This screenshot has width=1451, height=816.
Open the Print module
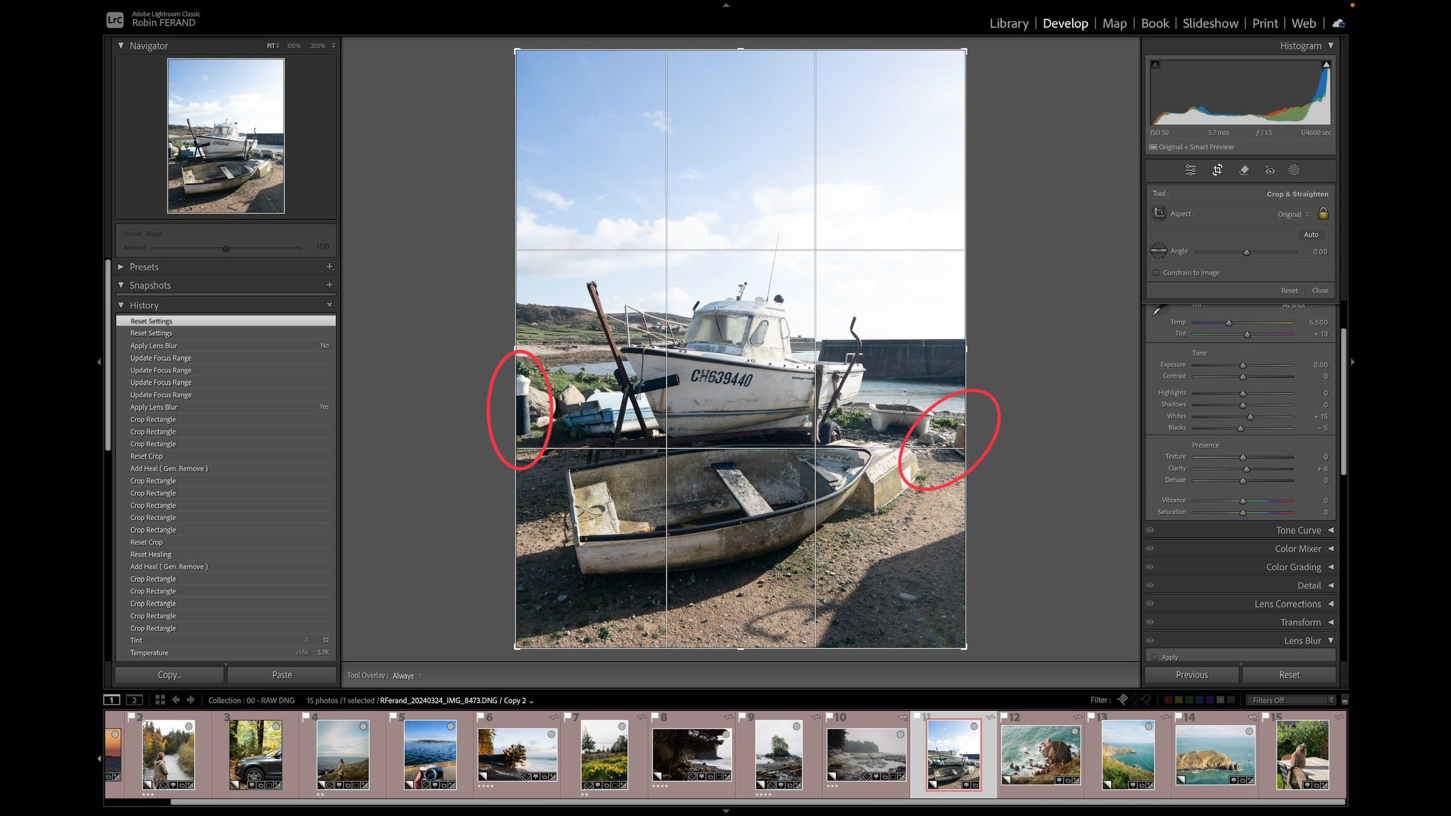[x=1265, y=23]
